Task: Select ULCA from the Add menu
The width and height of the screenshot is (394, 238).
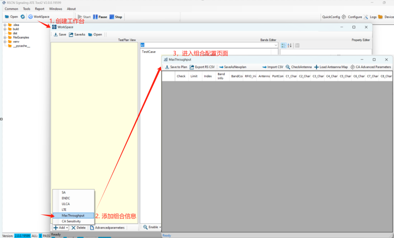Action: (x=73, y=204)
